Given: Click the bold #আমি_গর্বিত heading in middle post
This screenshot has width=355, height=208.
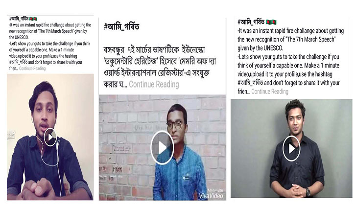Looking at the screenshot, I should point(121,27).
